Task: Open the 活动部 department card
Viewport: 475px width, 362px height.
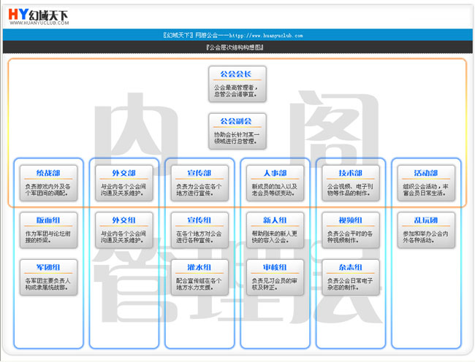Action: [x=426, y=183]
